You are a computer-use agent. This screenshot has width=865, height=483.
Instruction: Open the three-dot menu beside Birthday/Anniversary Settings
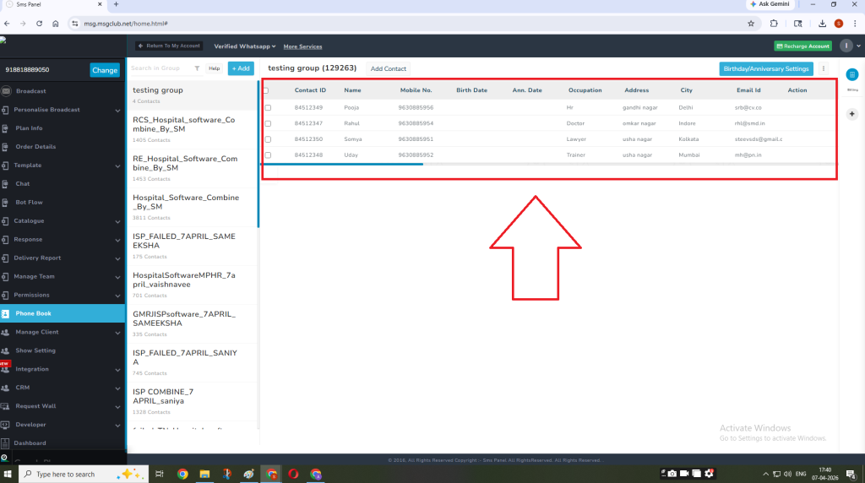pos(824,68)
